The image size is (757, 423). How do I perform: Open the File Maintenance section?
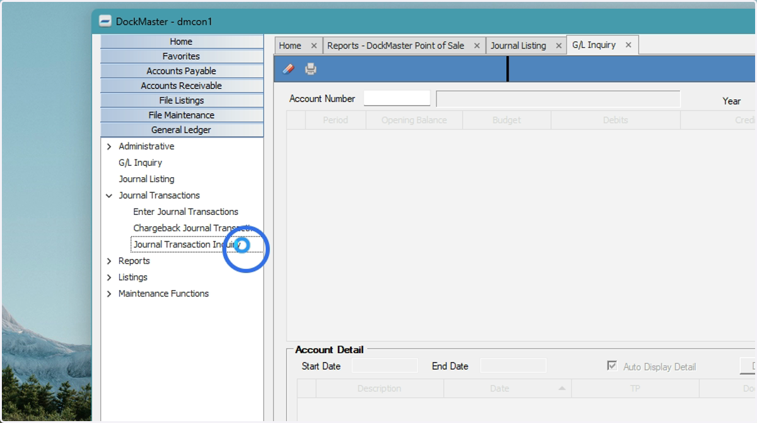pos(182,115)
